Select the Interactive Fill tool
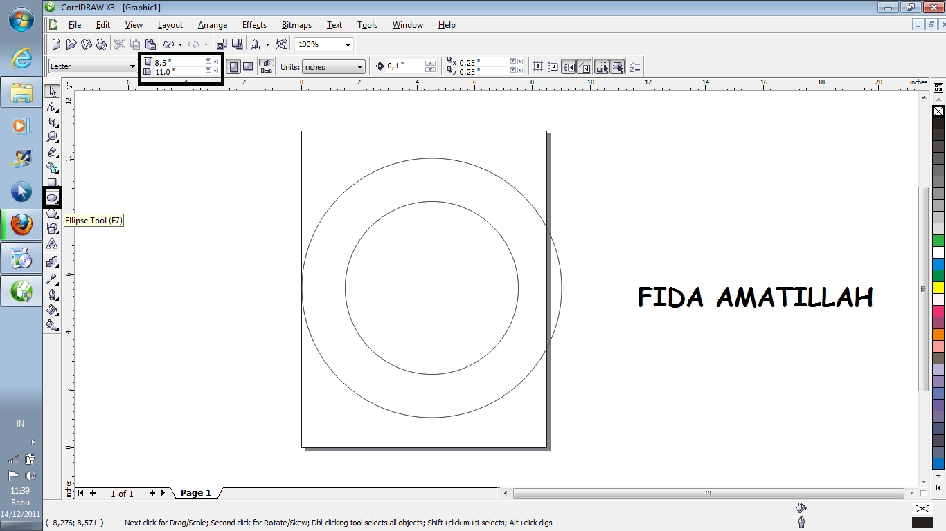 pyautogui.click(x=52, y=324)
